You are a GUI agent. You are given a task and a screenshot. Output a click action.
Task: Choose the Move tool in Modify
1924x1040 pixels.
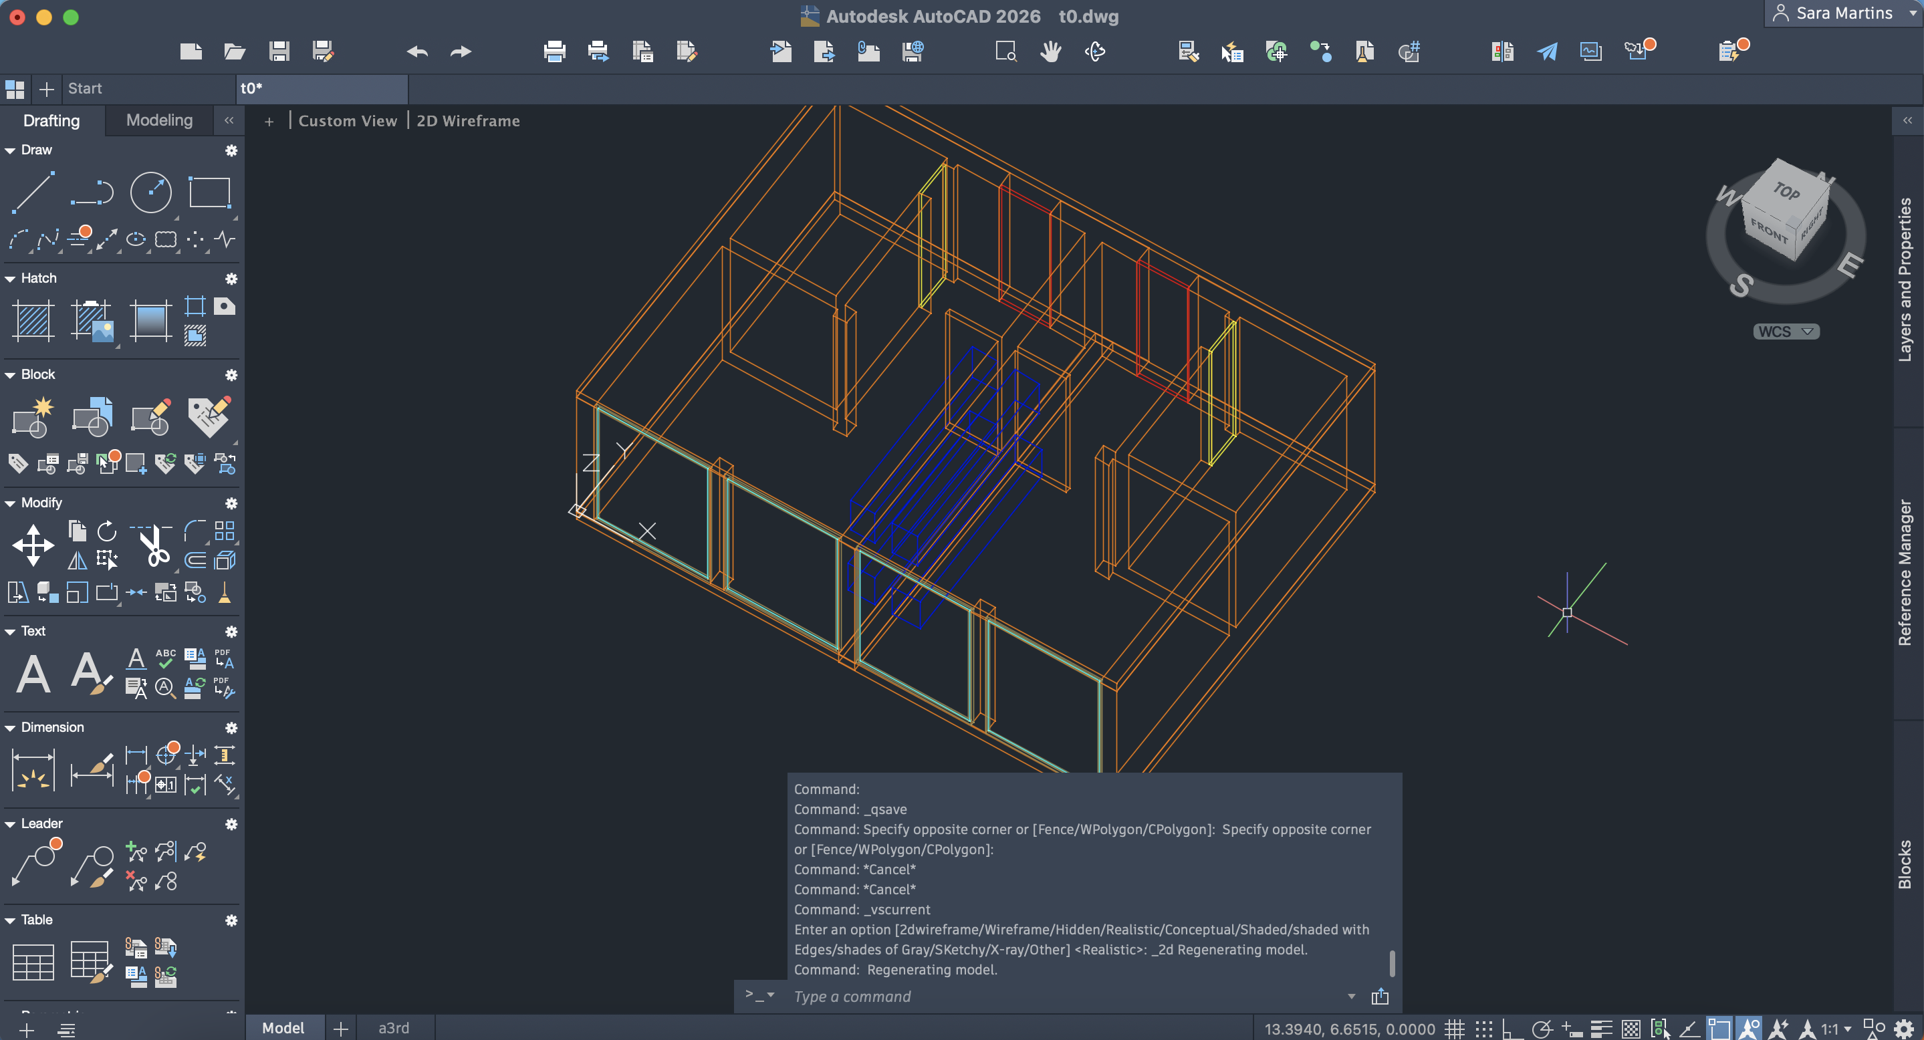[x=33, y=546]
